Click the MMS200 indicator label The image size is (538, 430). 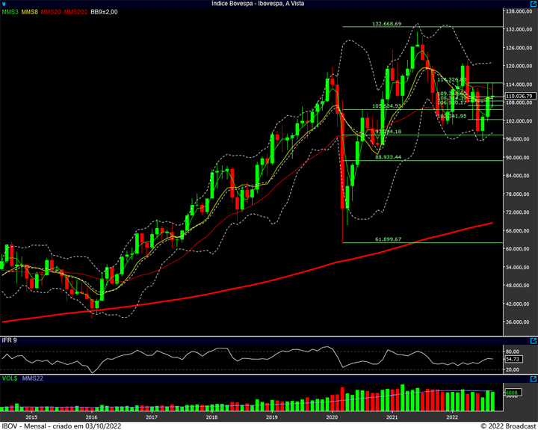tap(75, 13)
